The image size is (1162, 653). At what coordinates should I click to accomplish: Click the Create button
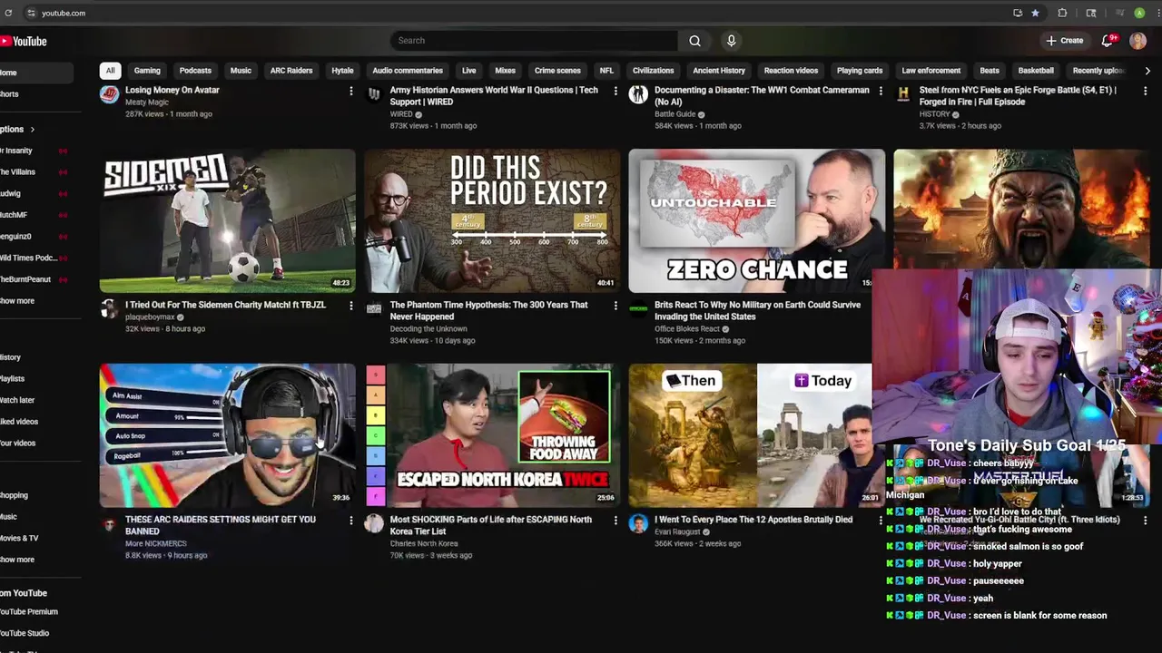click(1065, 41)
